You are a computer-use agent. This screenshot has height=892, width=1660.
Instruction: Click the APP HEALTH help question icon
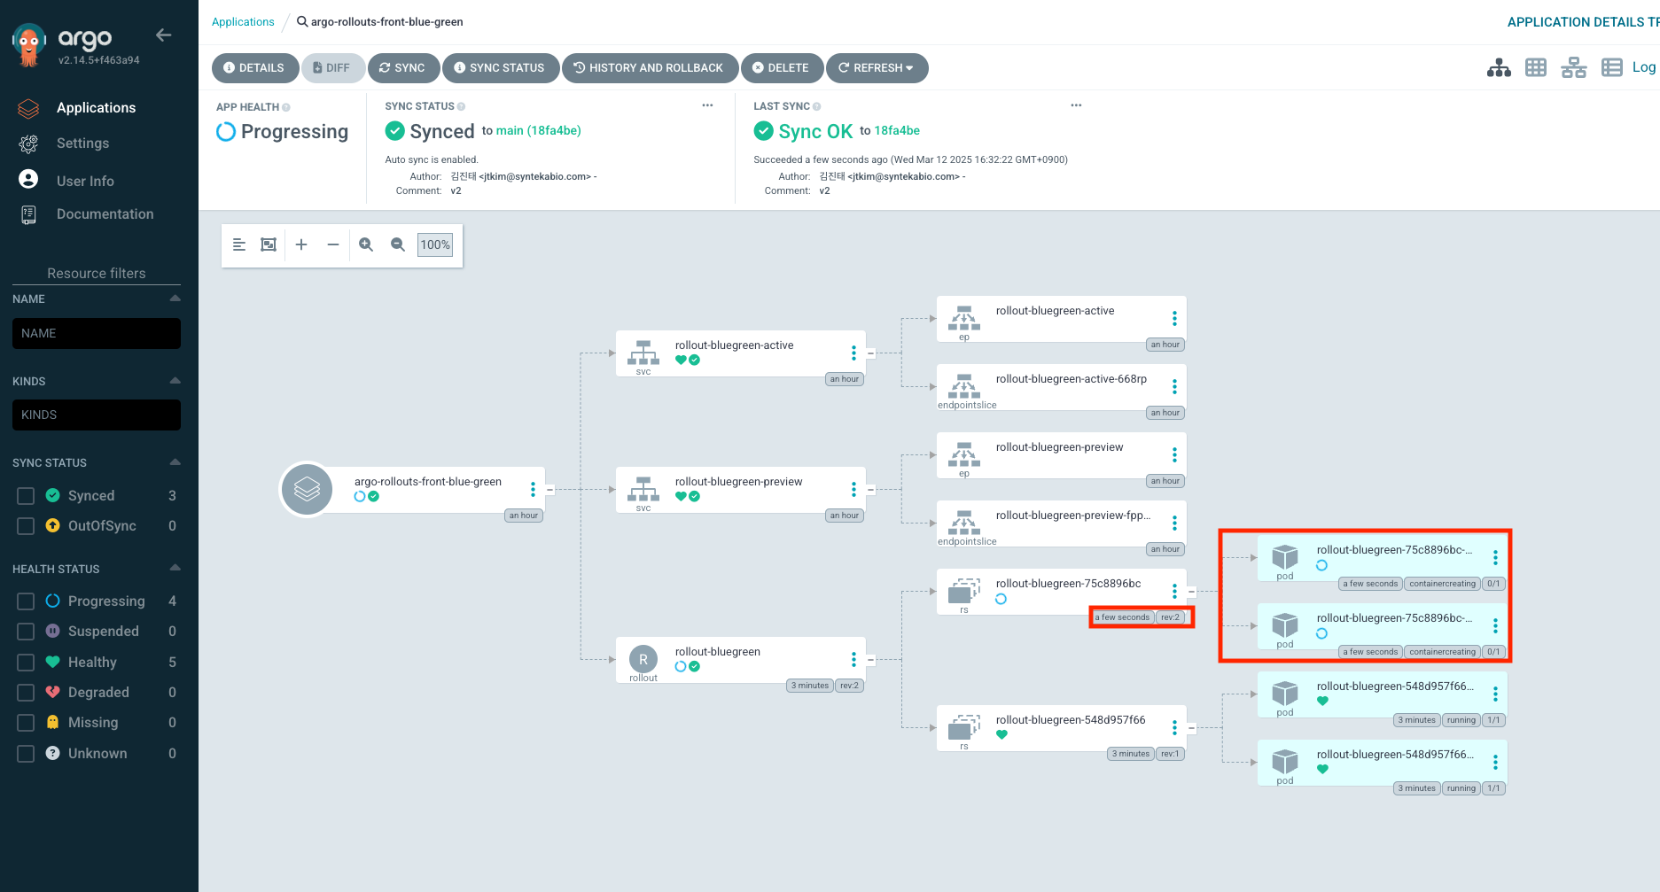pyautogui.click(x=286, y=107)
